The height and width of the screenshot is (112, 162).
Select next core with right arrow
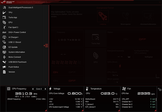45,89
